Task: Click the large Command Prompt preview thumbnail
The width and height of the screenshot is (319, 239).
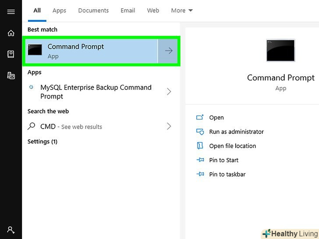Action: [280, 50]
